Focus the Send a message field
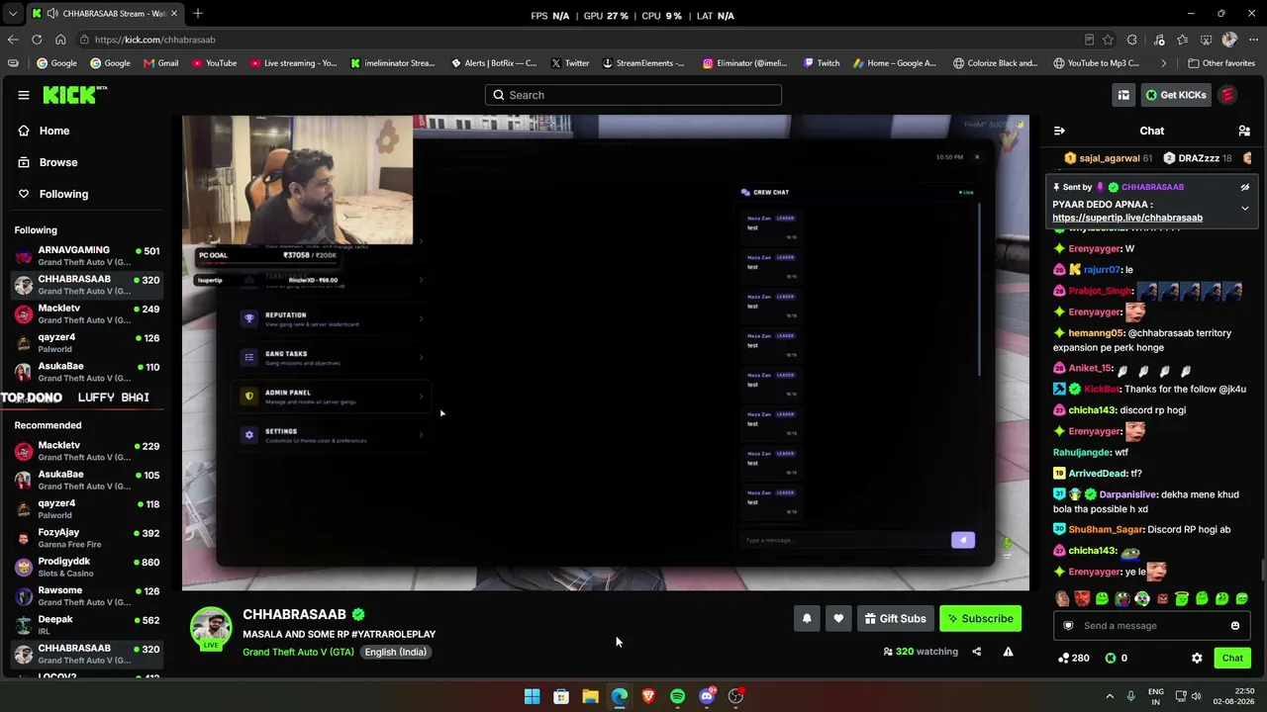The height and width of the screenshot is (712, 1267). [1151, 626]
